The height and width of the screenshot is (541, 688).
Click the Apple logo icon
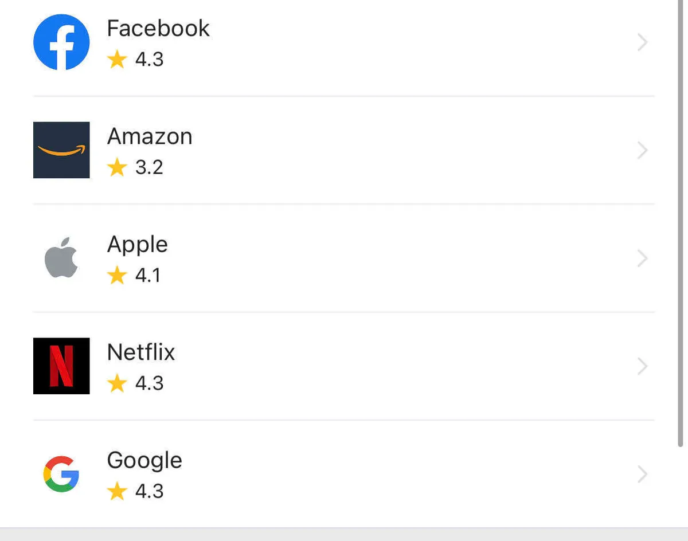coord(61,258)
